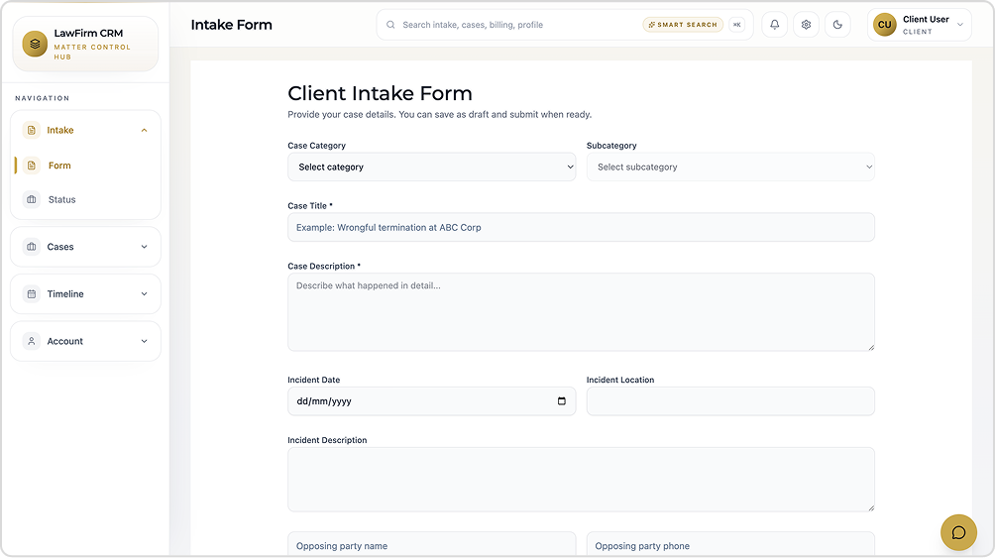Click the Incident Description resize handle
This screenshot has width=995, height=558.
point(870,507)
